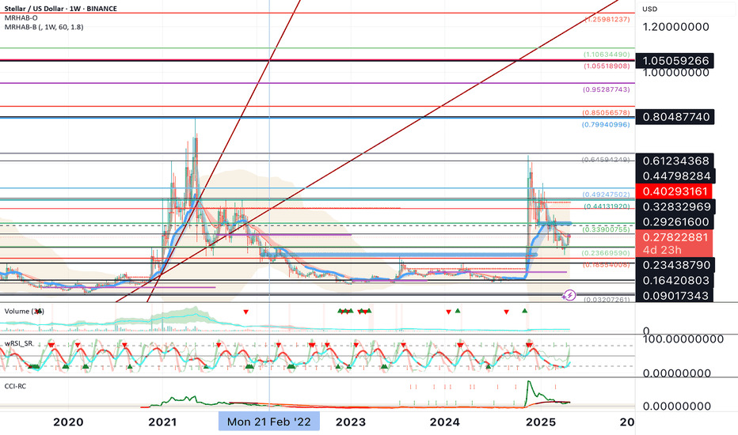Select the Volume indicator label
The height and width of the screenshot is (435, 738).
pos(24,312)
